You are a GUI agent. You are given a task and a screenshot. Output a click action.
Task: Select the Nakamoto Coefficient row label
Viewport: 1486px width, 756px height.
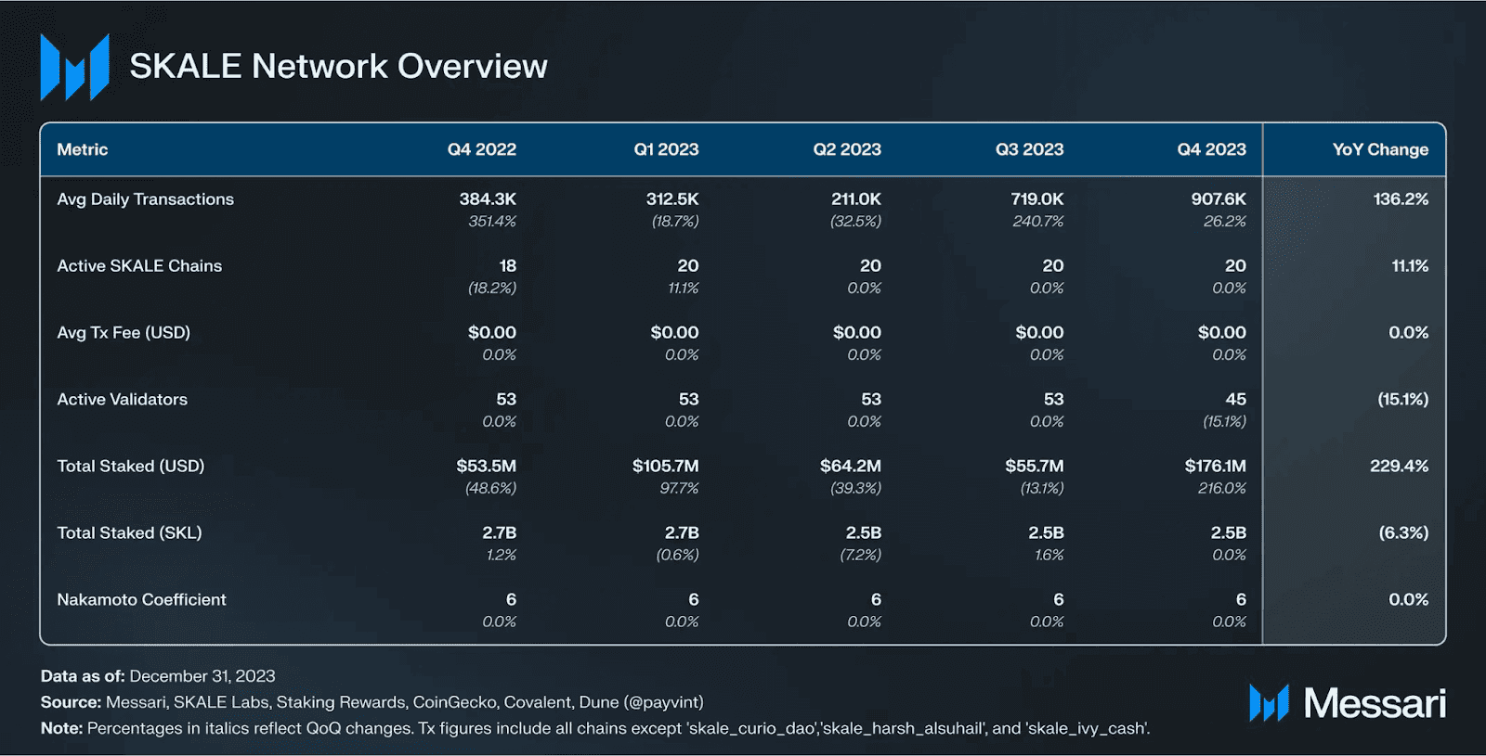click(141, 600)
